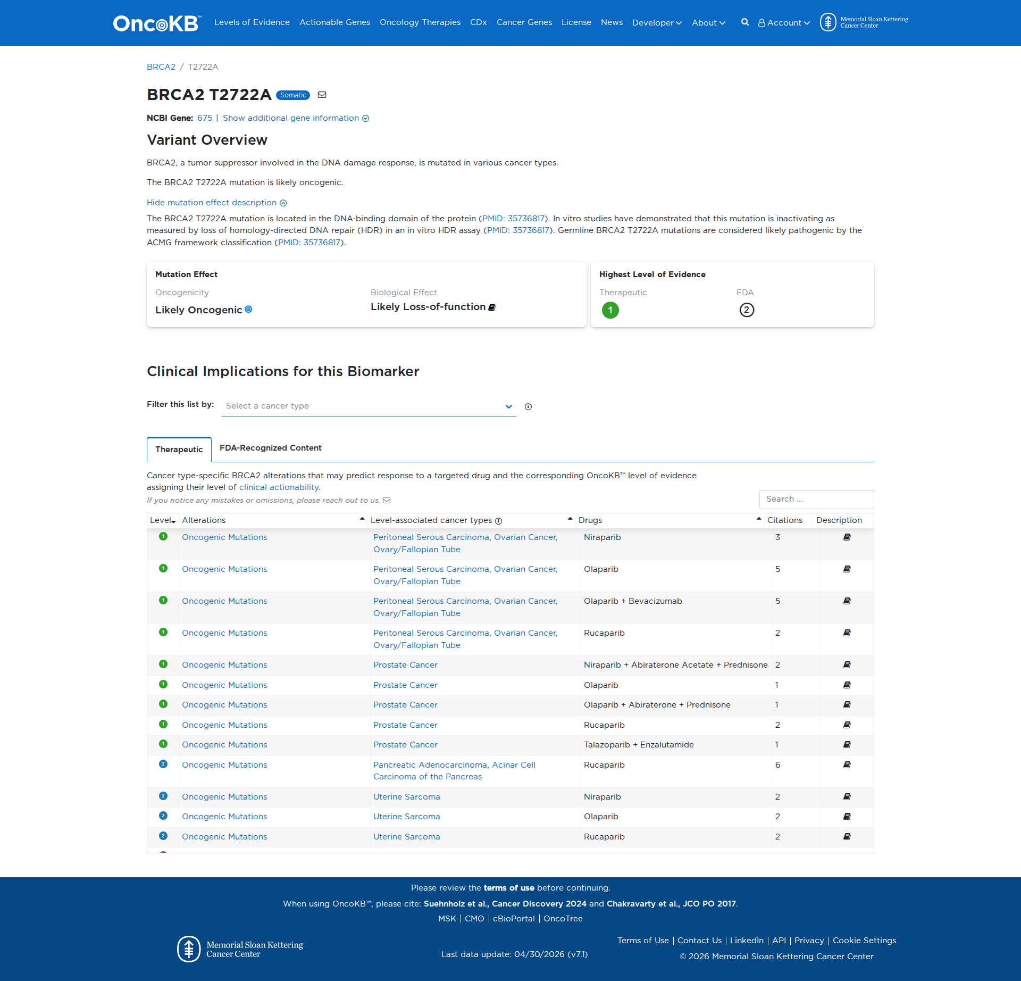Click the envelope icon next to Somatic badge
1021x981 pixels.
click(322, 95)
